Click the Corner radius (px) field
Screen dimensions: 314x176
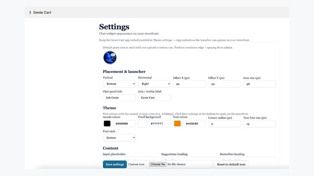click(x=224, y=124)
